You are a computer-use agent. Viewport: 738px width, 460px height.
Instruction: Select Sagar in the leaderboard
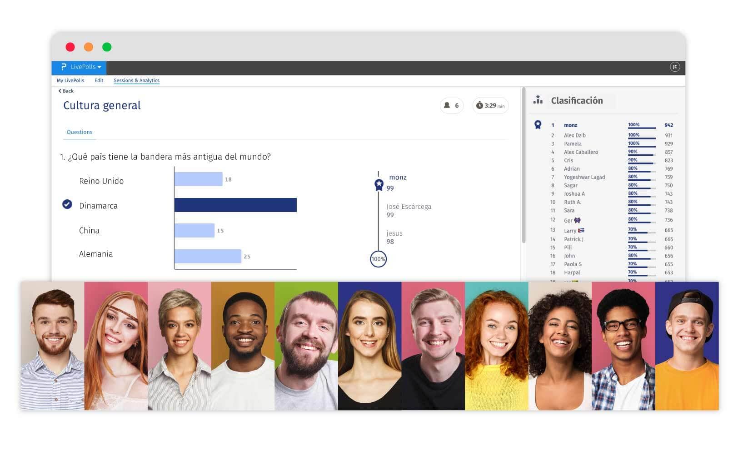click(571, 185)
